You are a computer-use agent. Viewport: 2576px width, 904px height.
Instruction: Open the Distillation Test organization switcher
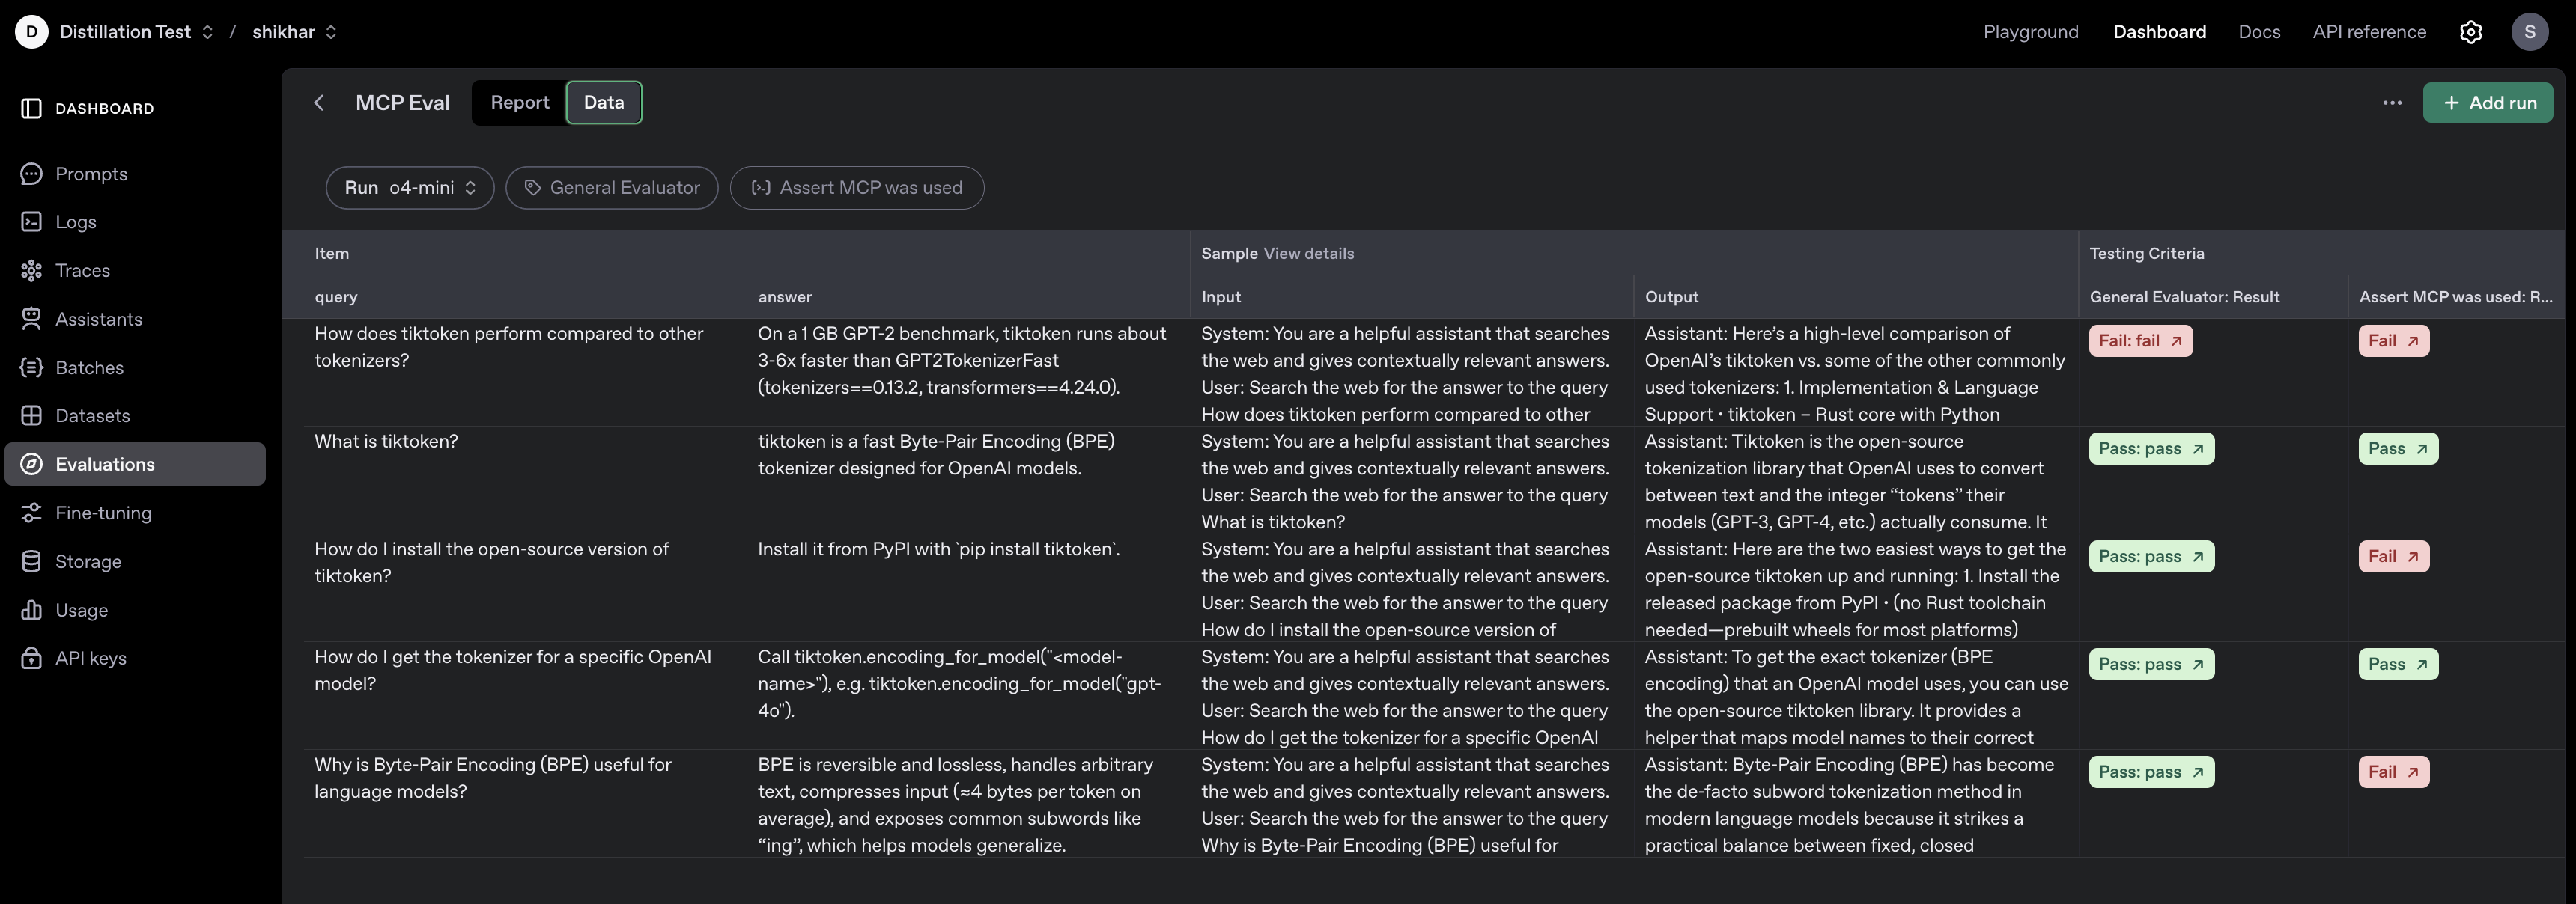tap(136, 32)
